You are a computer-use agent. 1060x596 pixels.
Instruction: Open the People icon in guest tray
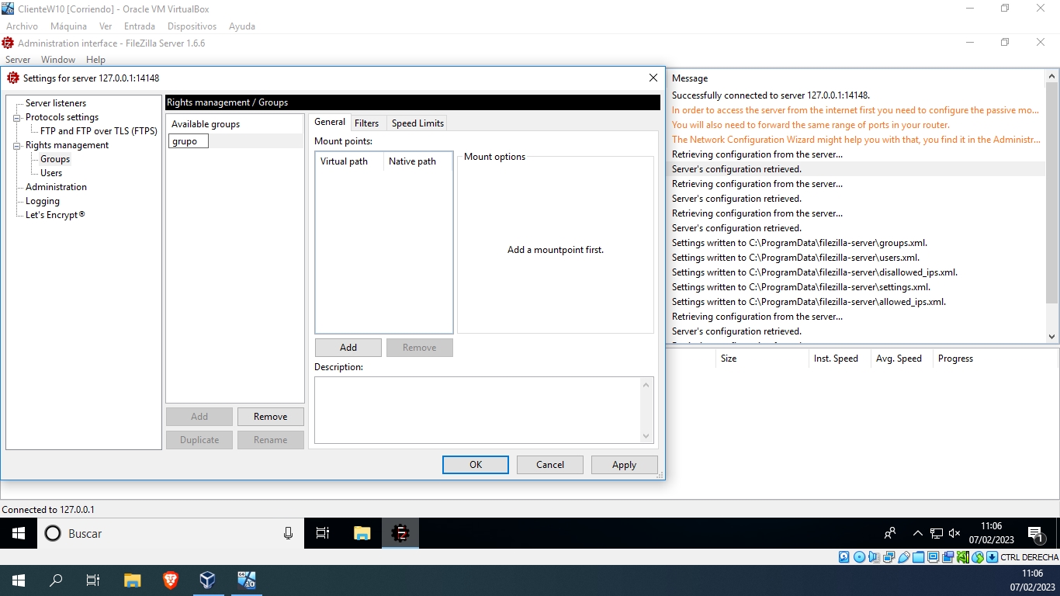pyautogui.click(x=890, y=533)
